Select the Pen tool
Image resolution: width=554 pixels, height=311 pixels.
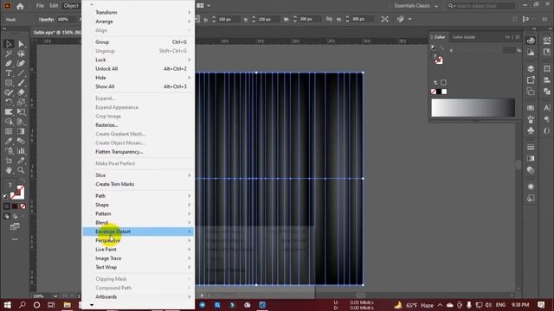[9, 63]
